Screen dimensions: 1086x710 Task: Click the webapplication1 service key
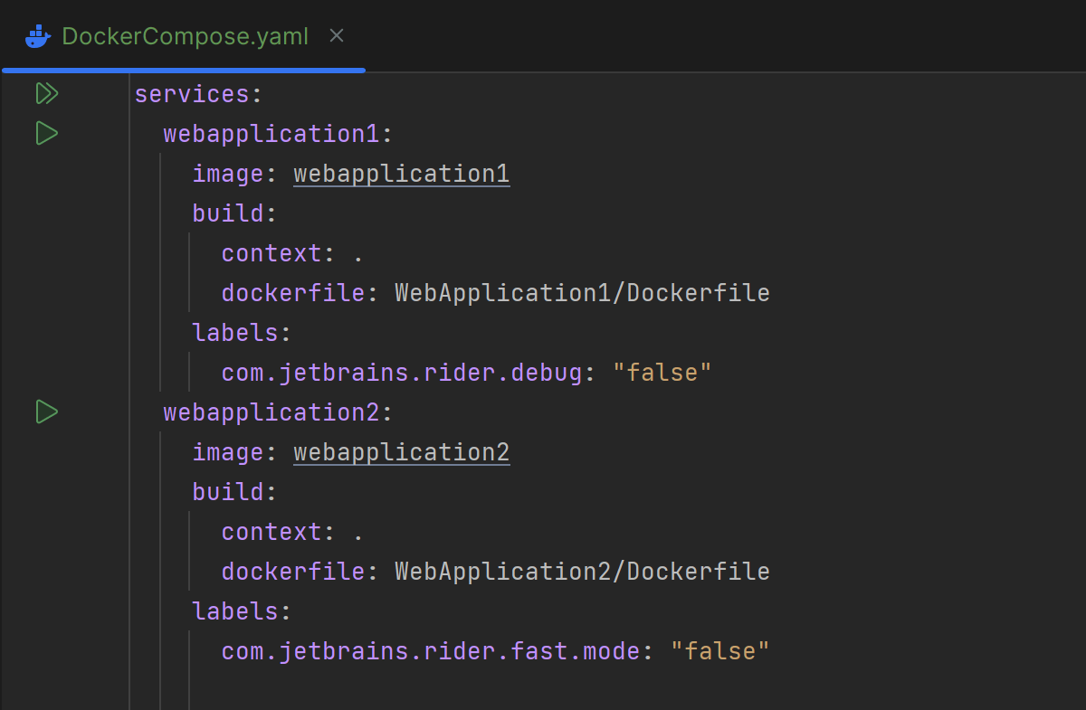click(271, 134)
